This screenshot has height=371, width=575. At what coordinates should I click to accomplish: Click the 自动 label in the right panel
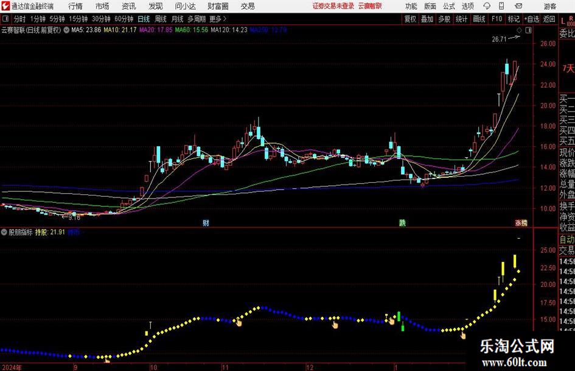(567, 239)
